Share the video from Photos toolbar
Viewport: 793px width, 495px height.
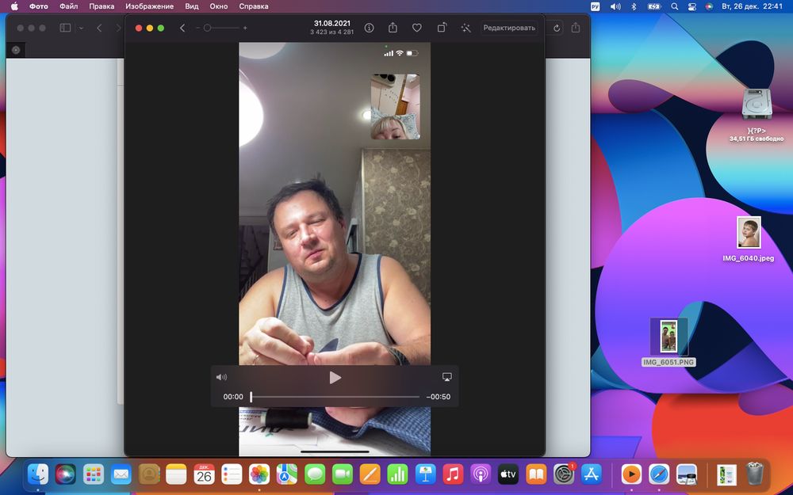point(393,28)
